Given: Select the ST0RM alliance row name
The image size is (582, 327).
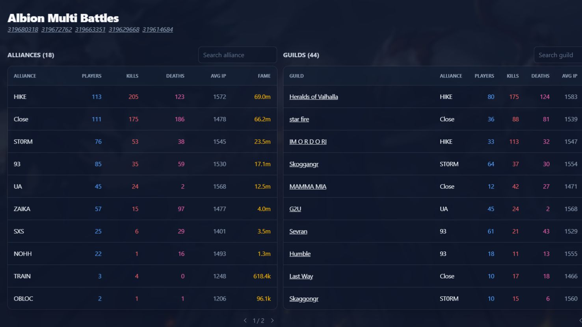Looking at the screenshot, I should pos(23,142).
